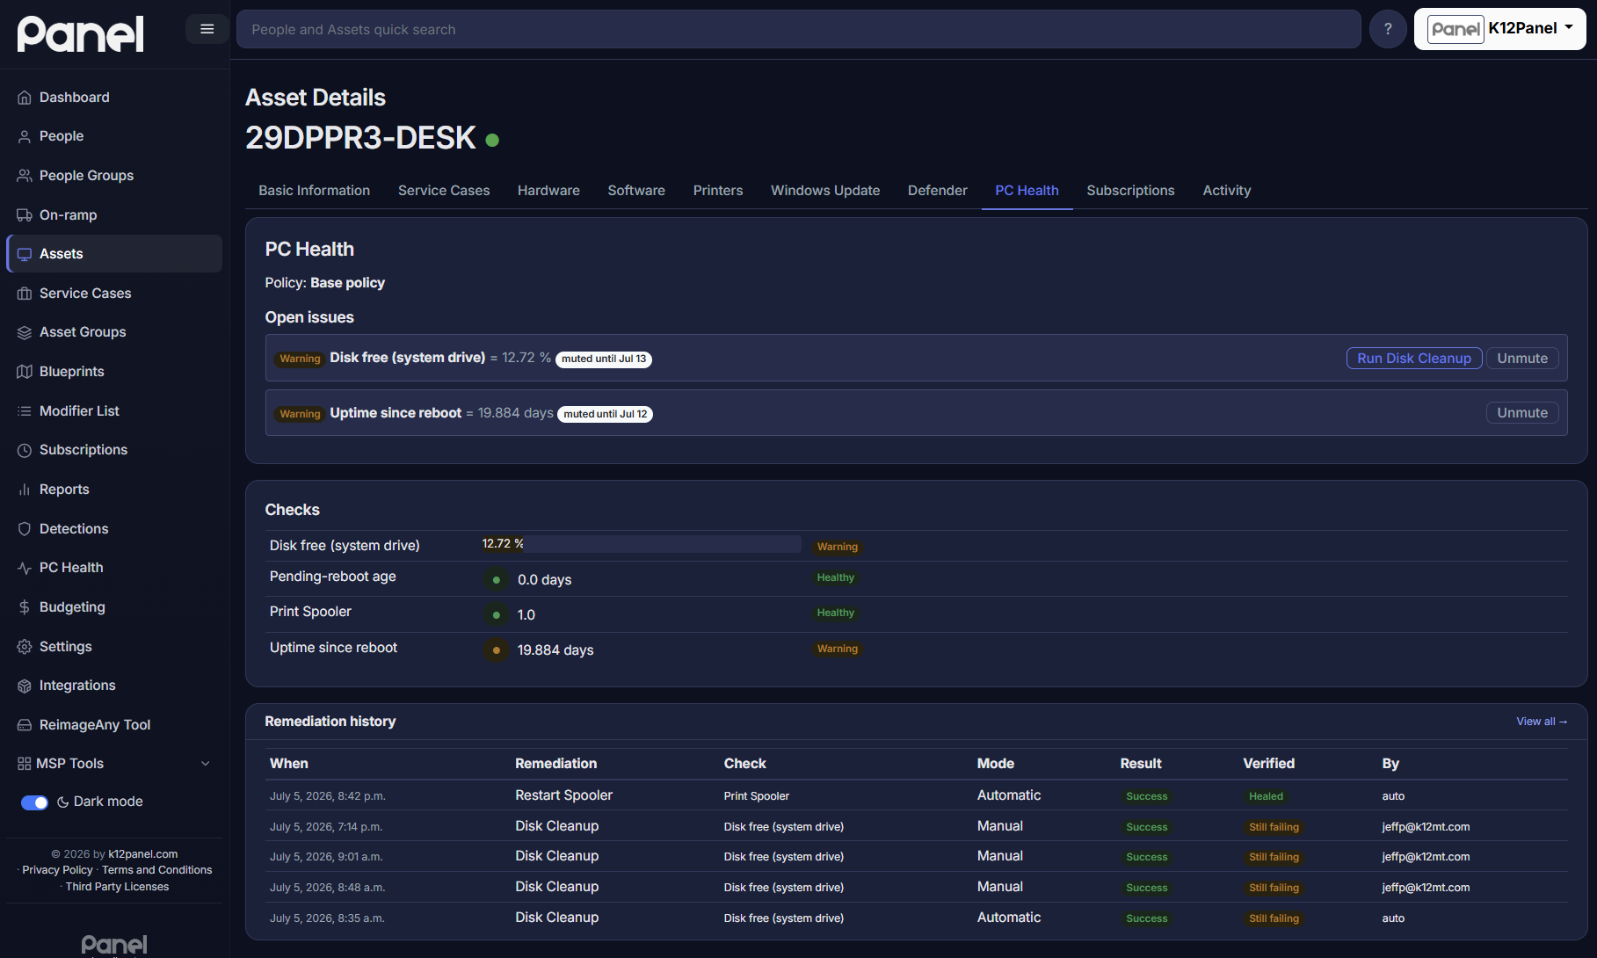1597x958 pixels.
Task: Click the Run Disk Cleanup button
Action: [1414, 359]
